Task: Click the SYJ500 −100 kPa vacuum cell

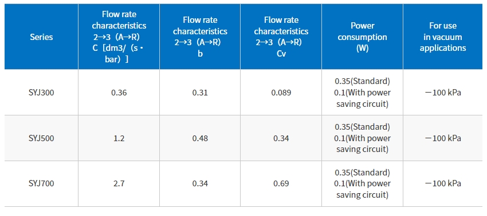Action: (443, 138)
